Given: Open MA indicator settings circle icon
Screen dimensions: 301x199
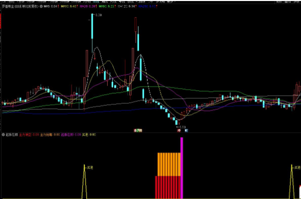Looking at the screenshot, I should (41, 6).
